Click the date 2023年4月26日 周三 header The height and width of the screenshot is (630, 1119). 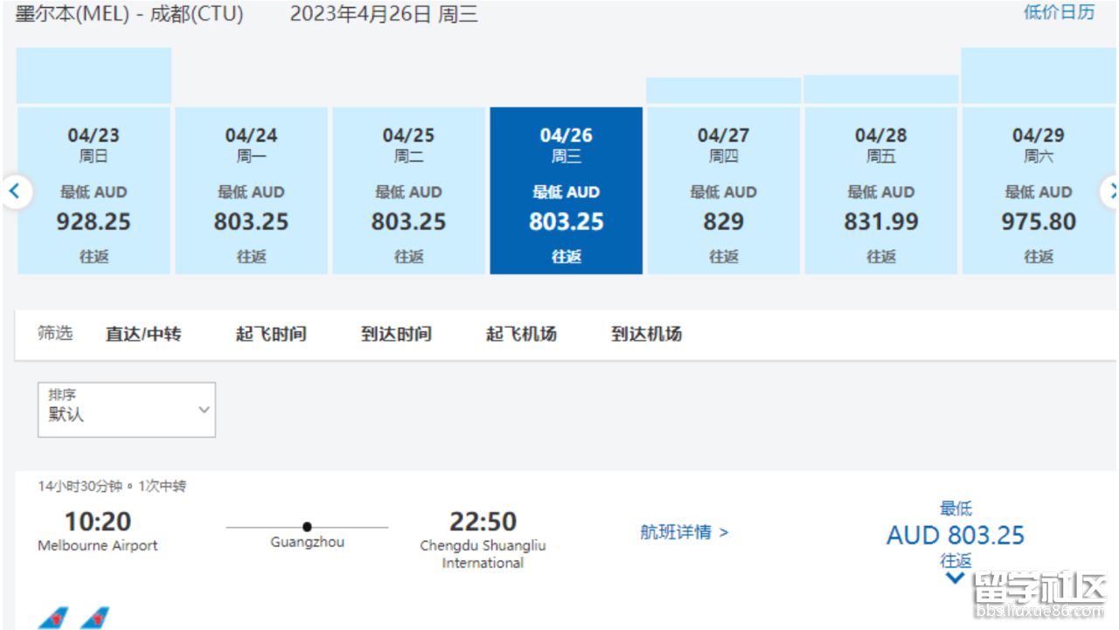pos(384,14)
